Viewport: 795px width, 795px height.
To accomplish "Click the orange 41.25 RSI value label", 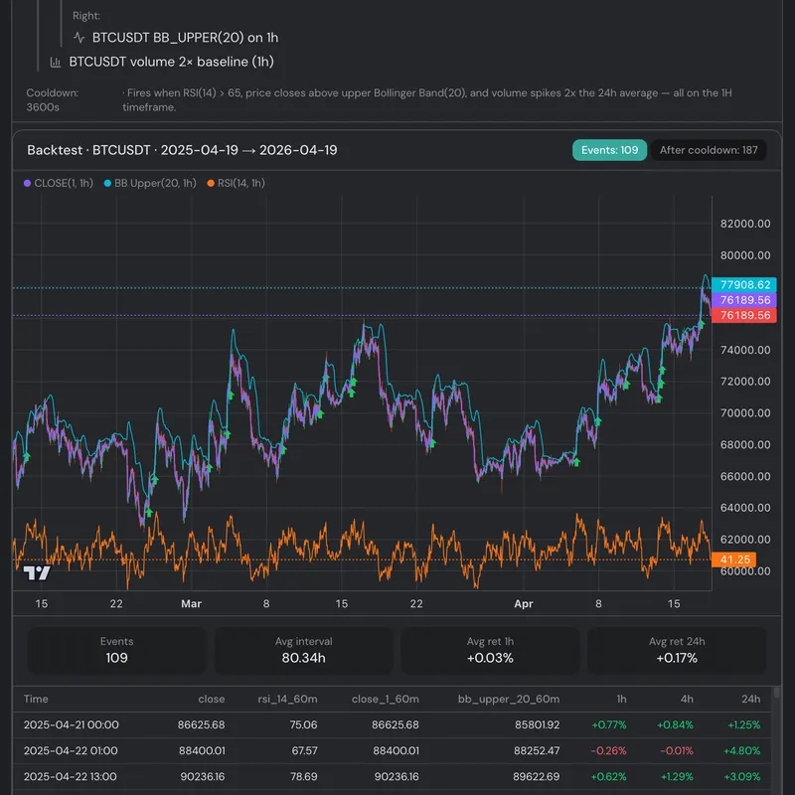I will tap(734, 559).
